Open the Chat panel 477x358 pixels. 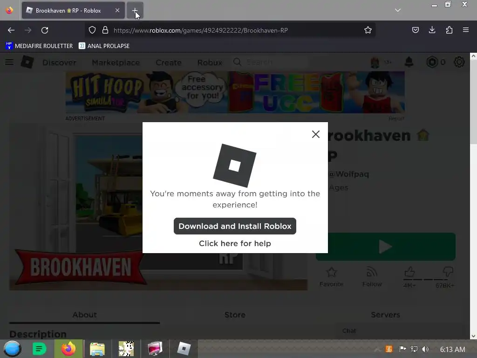pyautogui.click(x=400, y=331)
